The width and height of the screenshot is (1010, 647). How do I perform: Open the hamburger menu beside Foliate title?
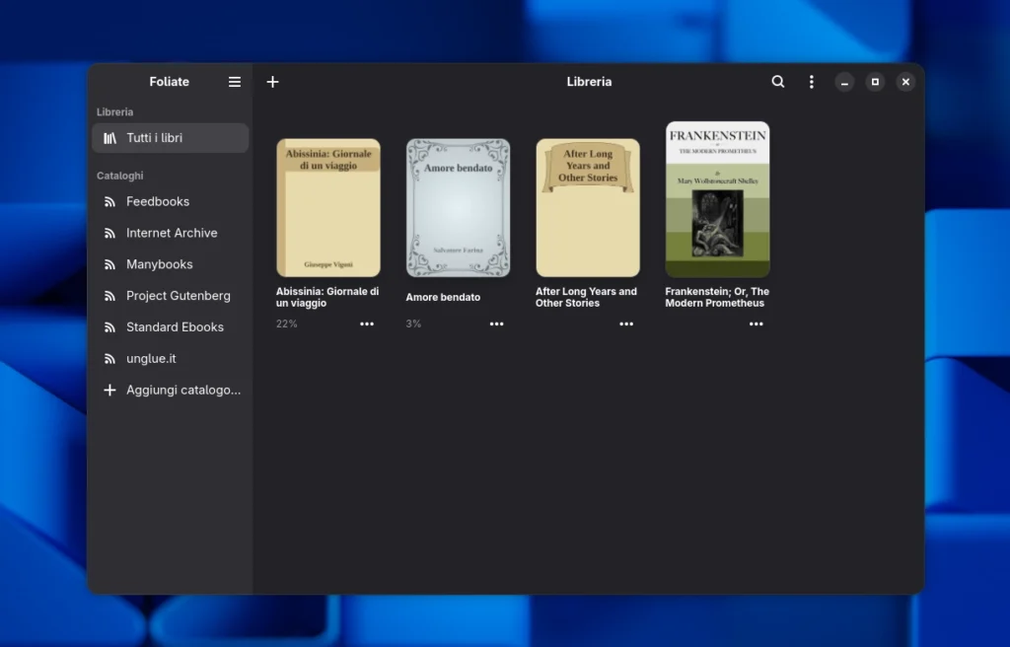click(235, 82)
